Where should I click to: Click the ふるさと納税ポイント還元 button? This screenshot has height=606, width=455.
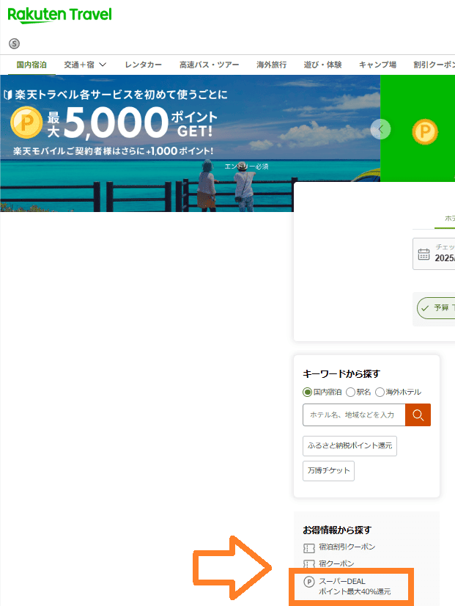point(349,446)
